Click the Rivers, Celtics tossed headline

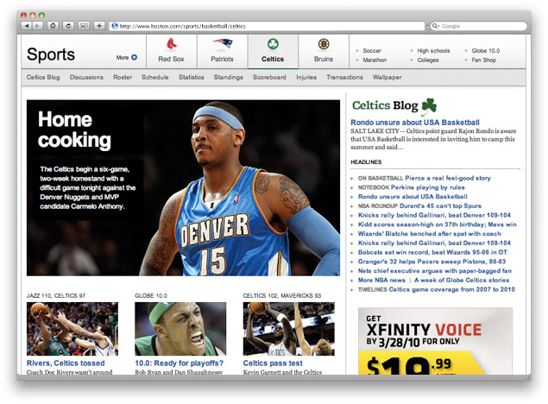pos(66,363)
